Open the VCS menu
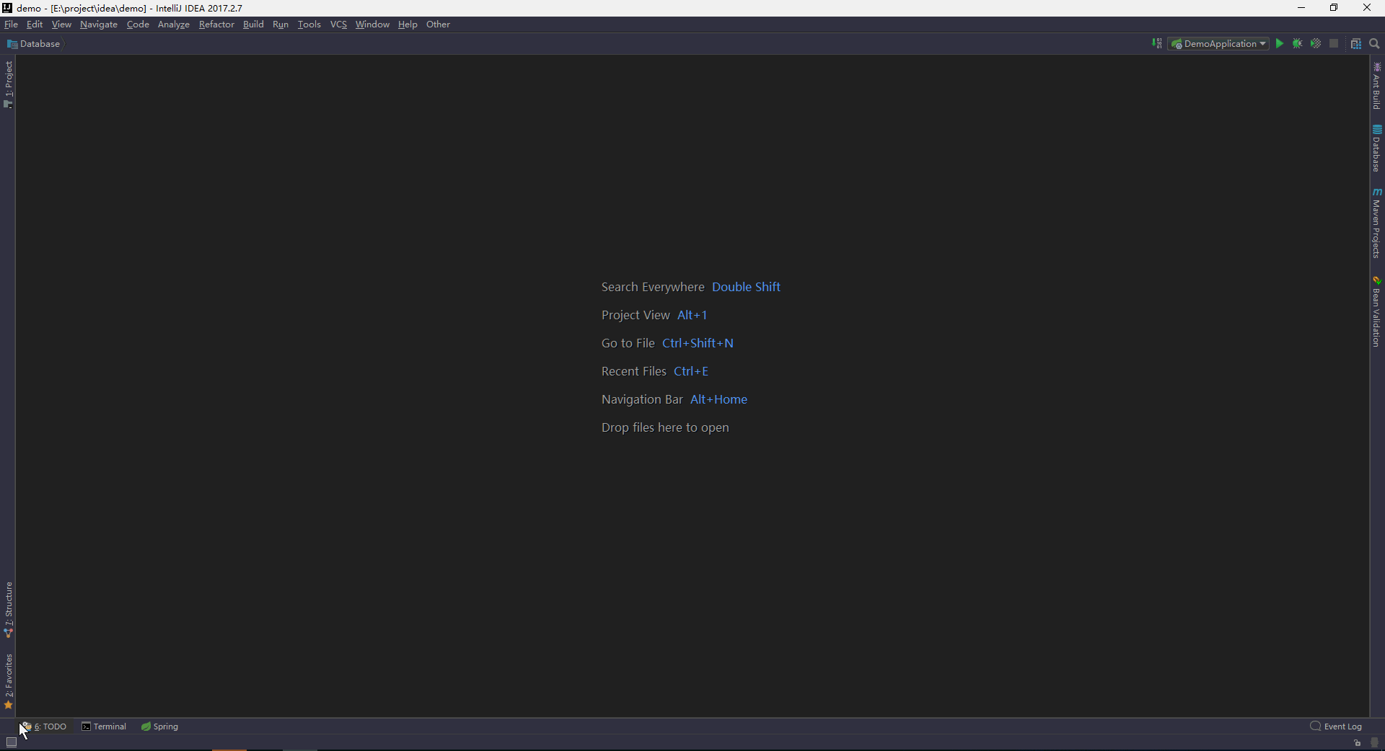The image size is (1385, 751). [x=338, y=25]
